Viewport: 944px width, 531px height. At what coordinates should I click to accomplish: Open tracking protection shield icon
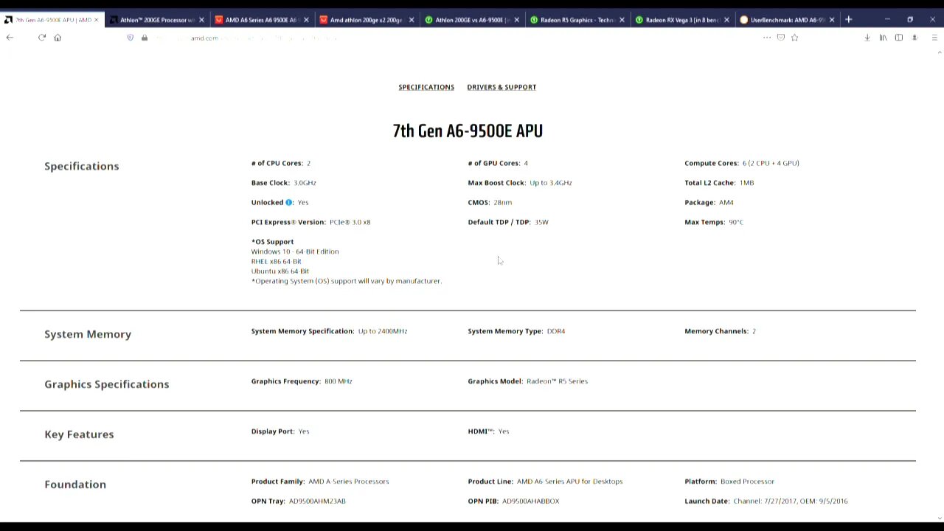pyautogui.click(x=131, y=38)
